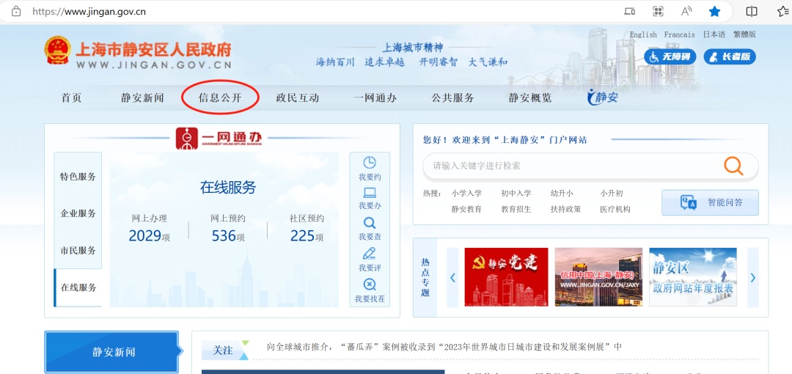The height and width of the screenshot is (374, 792).
Task: Click the i静安 logo icon
Action: click(603, 97)
